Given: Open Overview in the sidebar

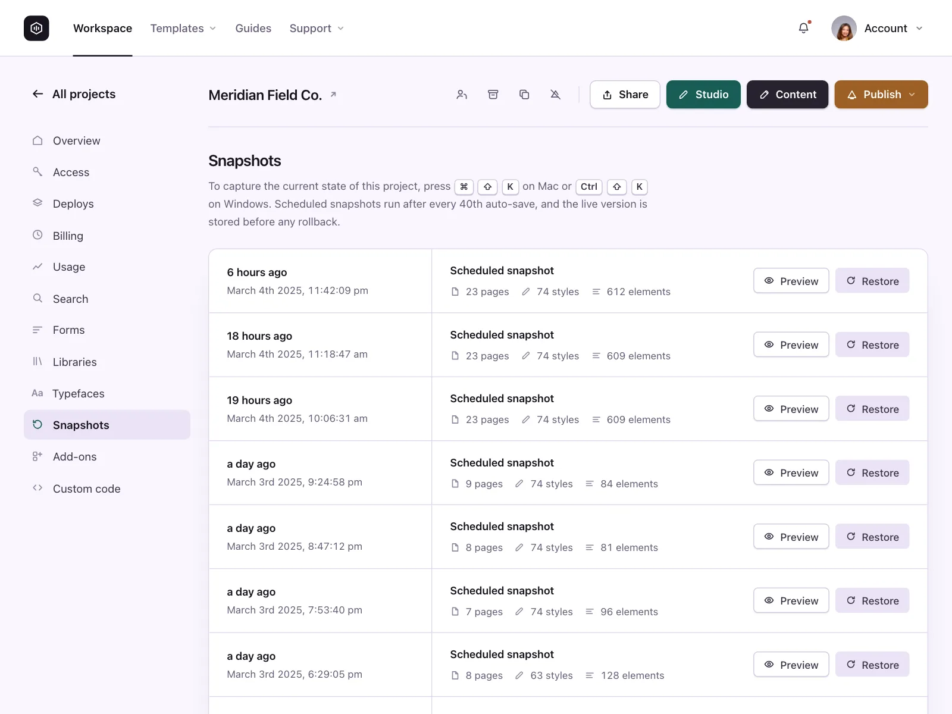Looking at the screenshot, I should pyautogui.click(x=107, y=140).
